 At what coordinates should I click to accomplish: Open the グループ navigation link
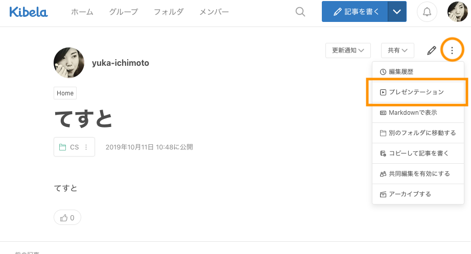[124, 12]
